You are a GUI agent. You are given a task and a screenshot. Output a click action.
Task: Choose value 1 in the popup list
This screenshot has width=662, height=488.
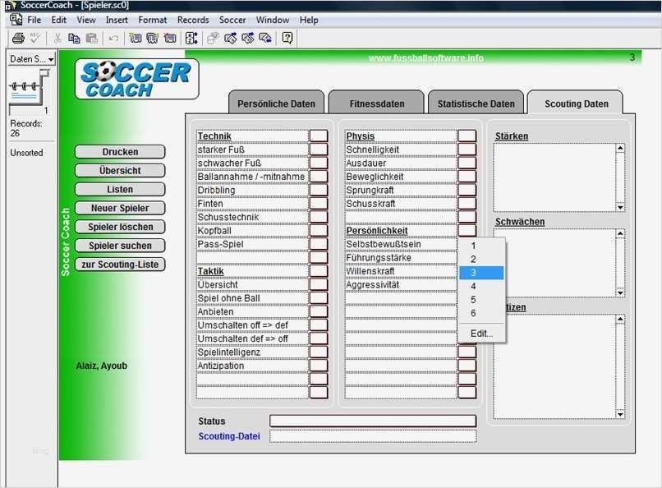point(481,246)
